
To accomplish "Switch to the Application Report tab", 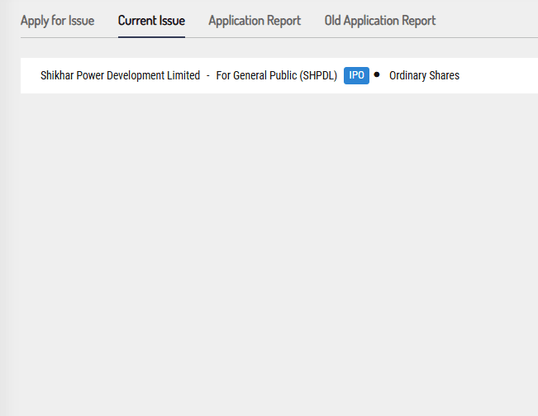I will pyautogui.click(x=255, y=20).
